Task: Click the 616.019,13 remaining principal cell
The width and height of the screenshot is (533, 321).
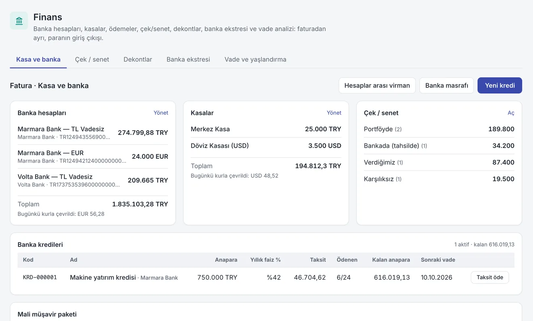Action: tap(392, 277)
